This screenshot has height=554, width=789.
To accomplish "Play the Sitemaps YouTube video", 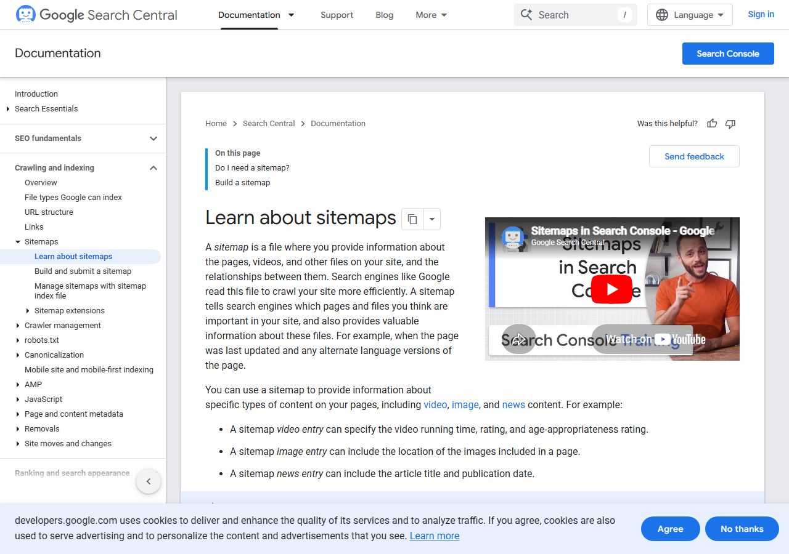I will click(x=611, y=289).
